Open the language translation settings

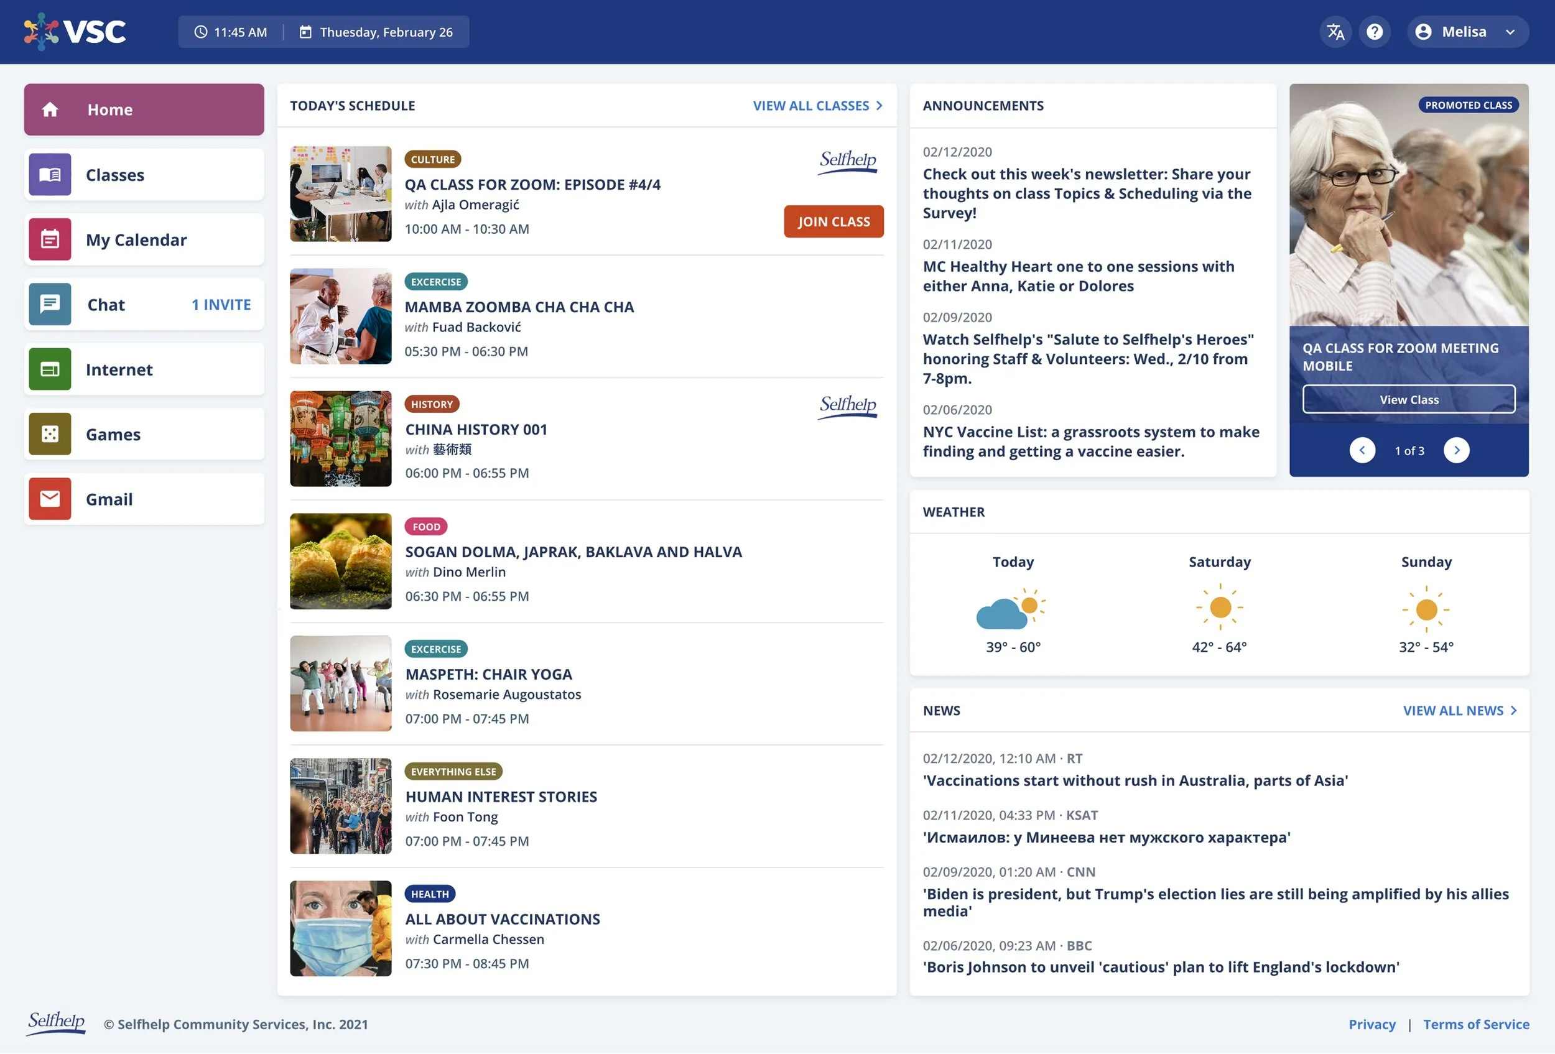pyautogui.click(x=1335, y=32)
